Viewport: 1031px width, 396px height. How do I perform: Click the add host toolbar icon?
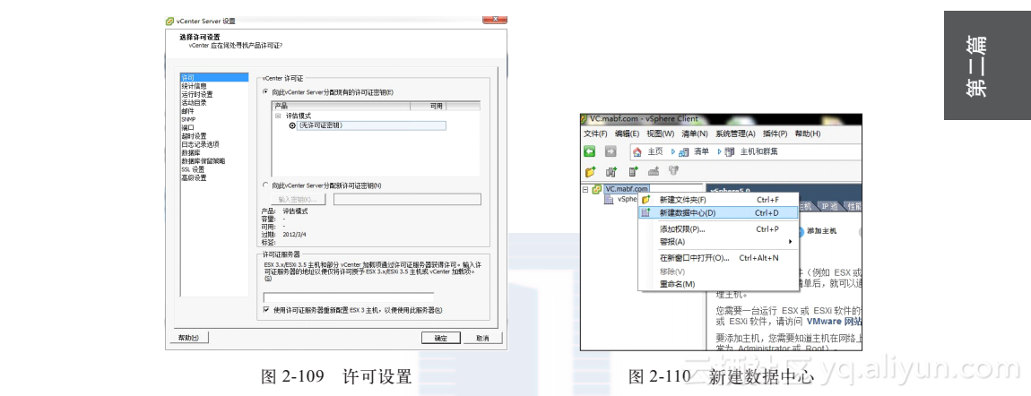(x=633, y=172)
